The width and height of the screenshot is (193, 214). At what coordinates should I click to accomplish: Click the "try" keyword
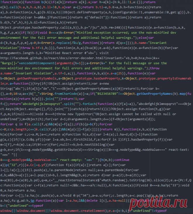(x=37, y=83)
